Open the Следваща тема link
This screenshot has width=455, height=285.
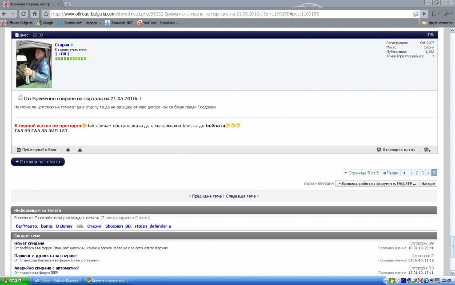[240, 196]
